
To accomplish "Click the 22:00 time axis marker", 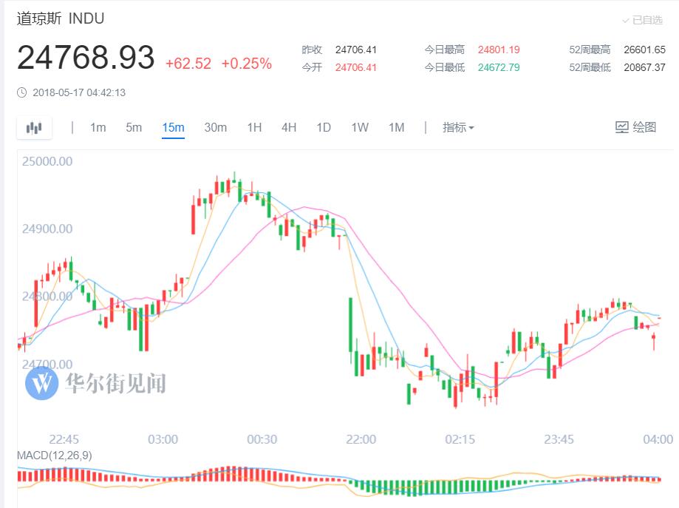I will click(361, 439).
